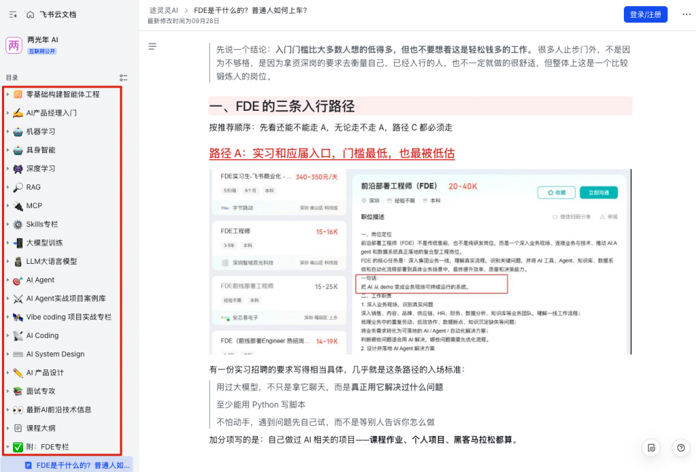Click the table of contents settings icon
Screen dimensions: 696x472
click(124, 78)
